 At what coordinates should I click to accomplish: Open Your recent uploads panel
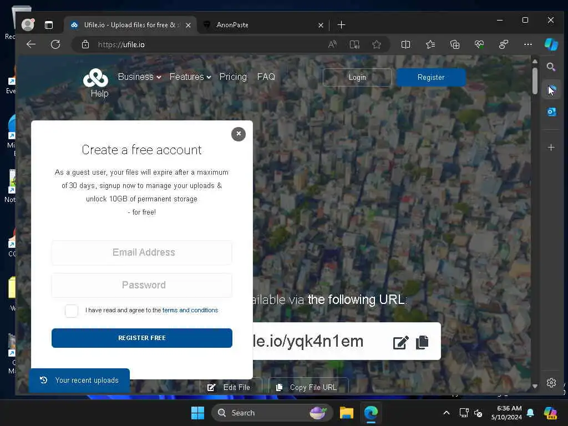click(x=79, y=381)
